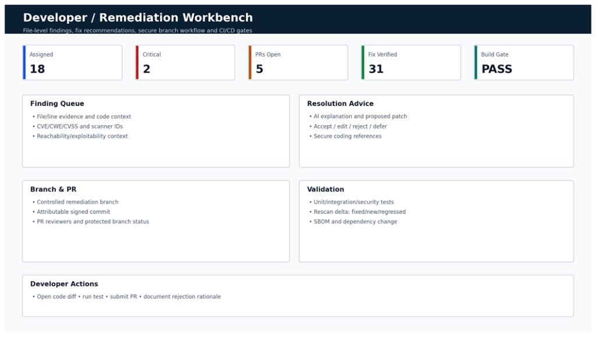Select 'Rescan delta: fixed/new/regressed' item
The width and height of the screenshot is (596, 337).
[360, 212]
